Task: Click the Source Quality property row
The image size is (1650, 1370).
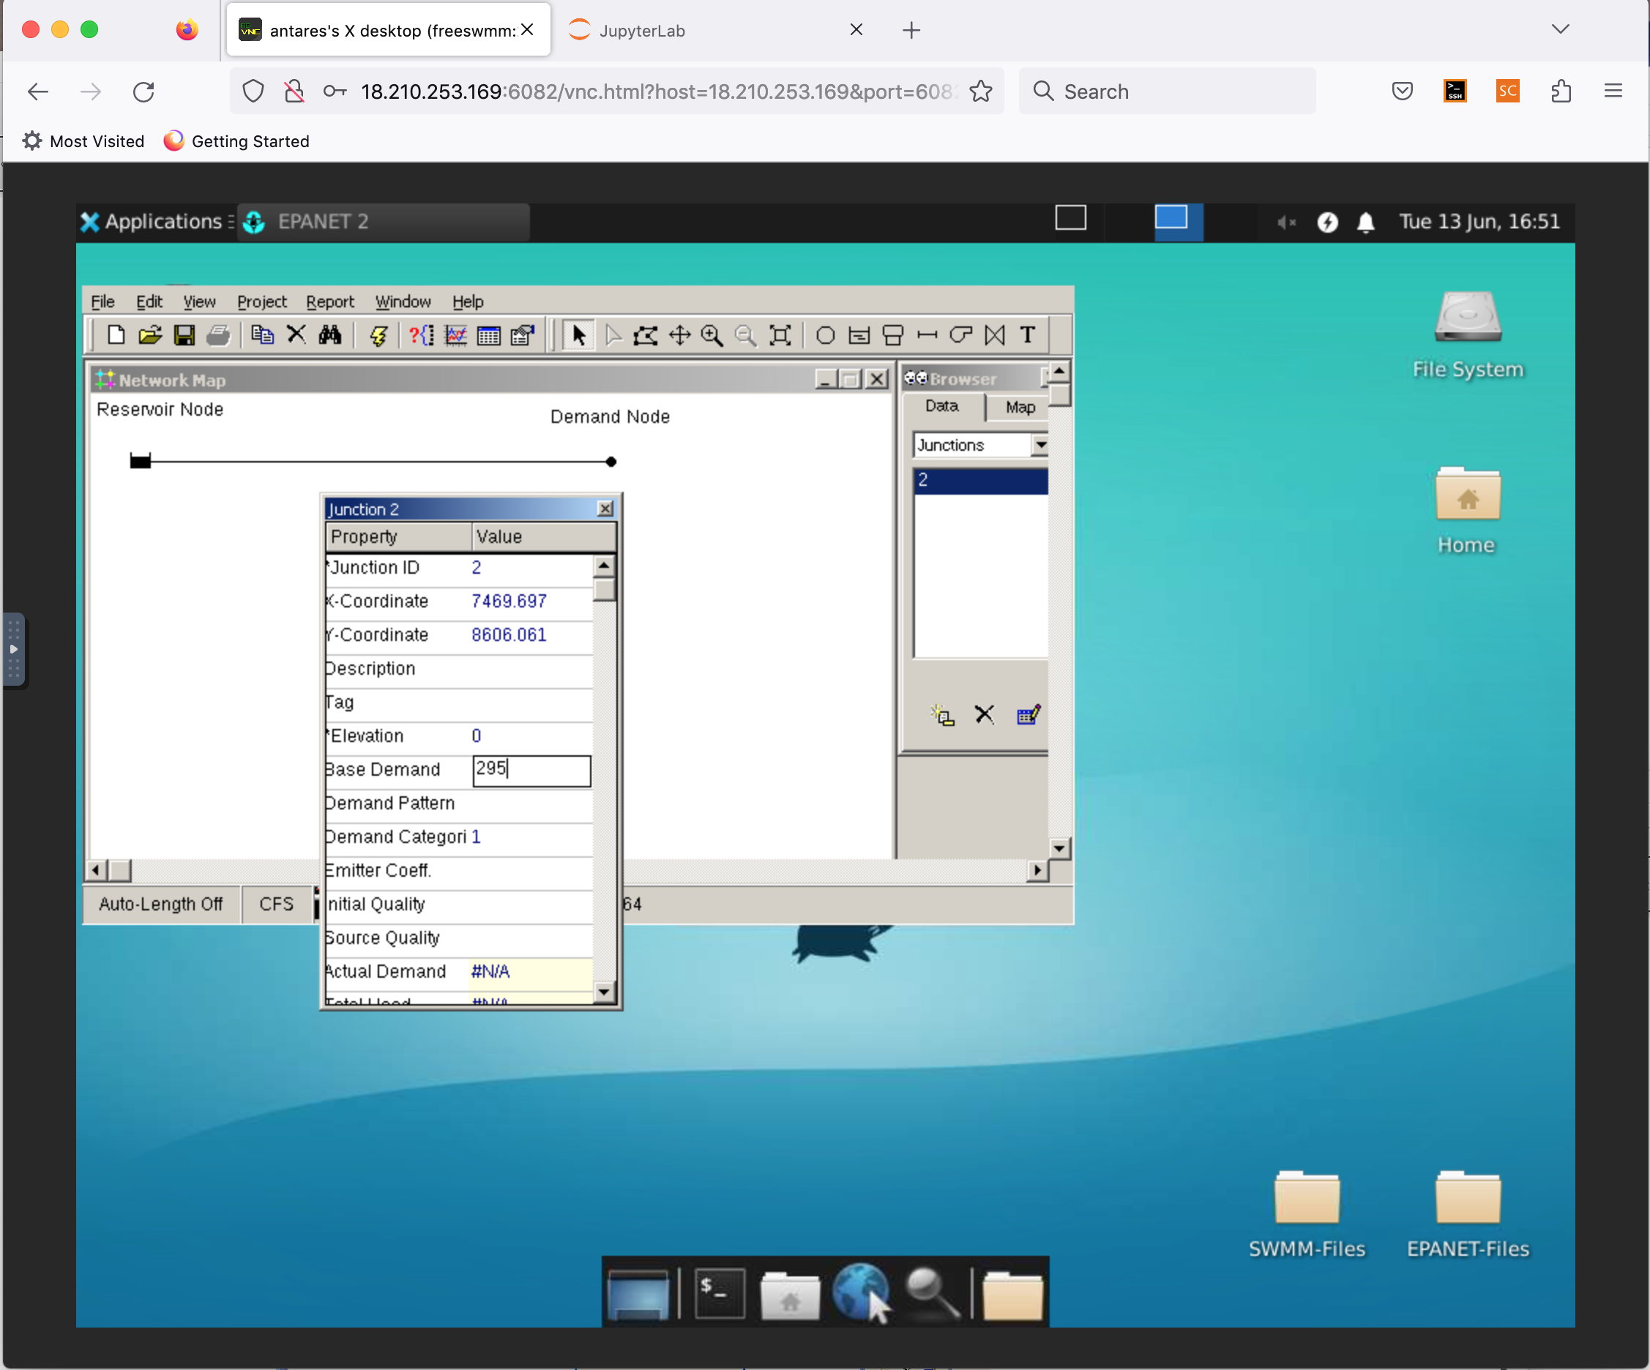Action: pos(459,939)
